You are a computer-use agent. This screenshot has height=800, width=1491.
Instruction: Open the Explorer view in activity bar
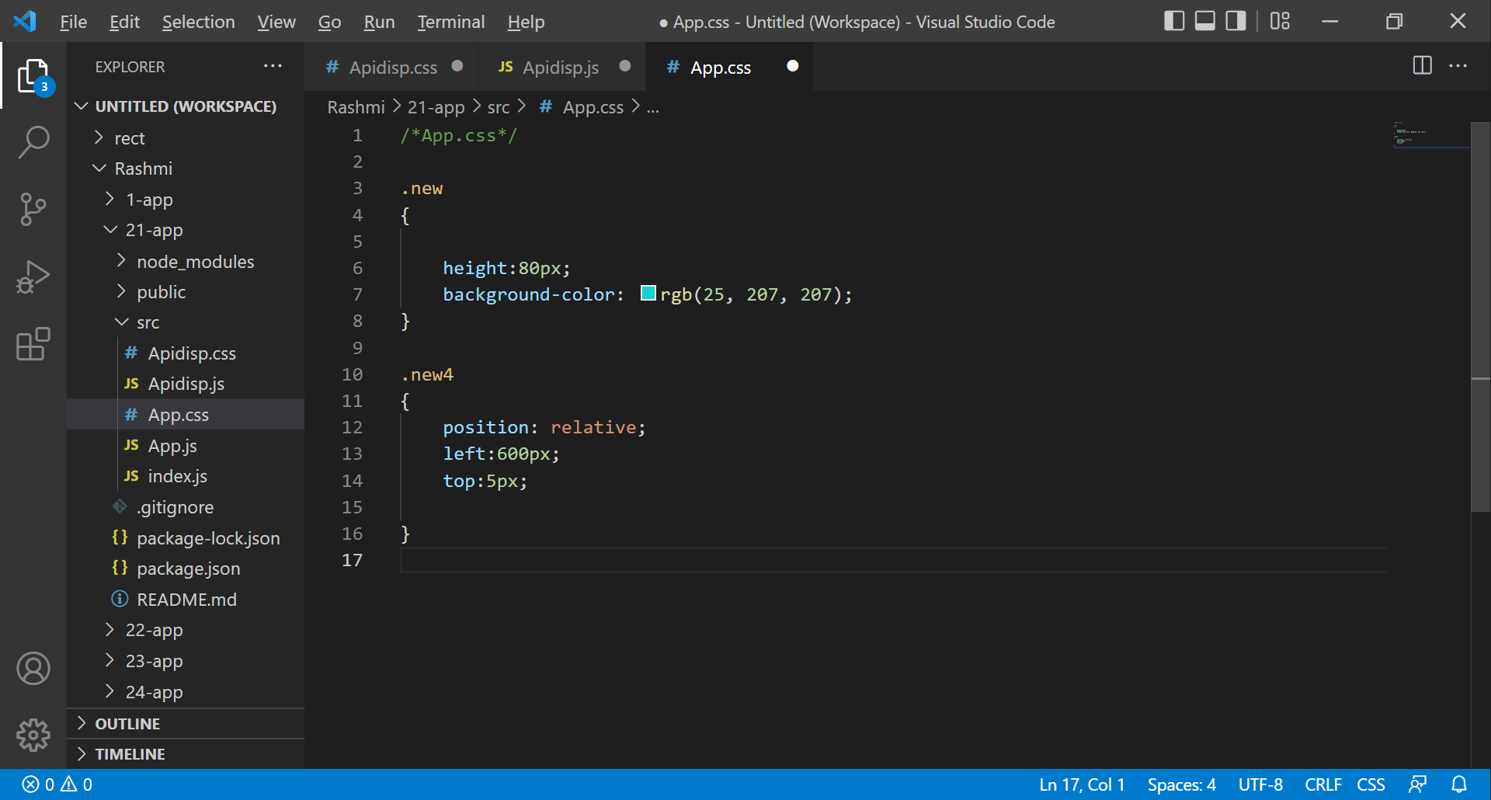coord(33,76)
